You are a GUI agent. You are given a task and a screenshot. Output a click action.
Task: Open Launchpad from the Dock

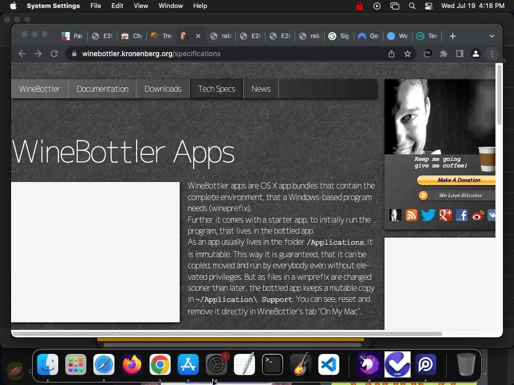[x=76, y=364]
